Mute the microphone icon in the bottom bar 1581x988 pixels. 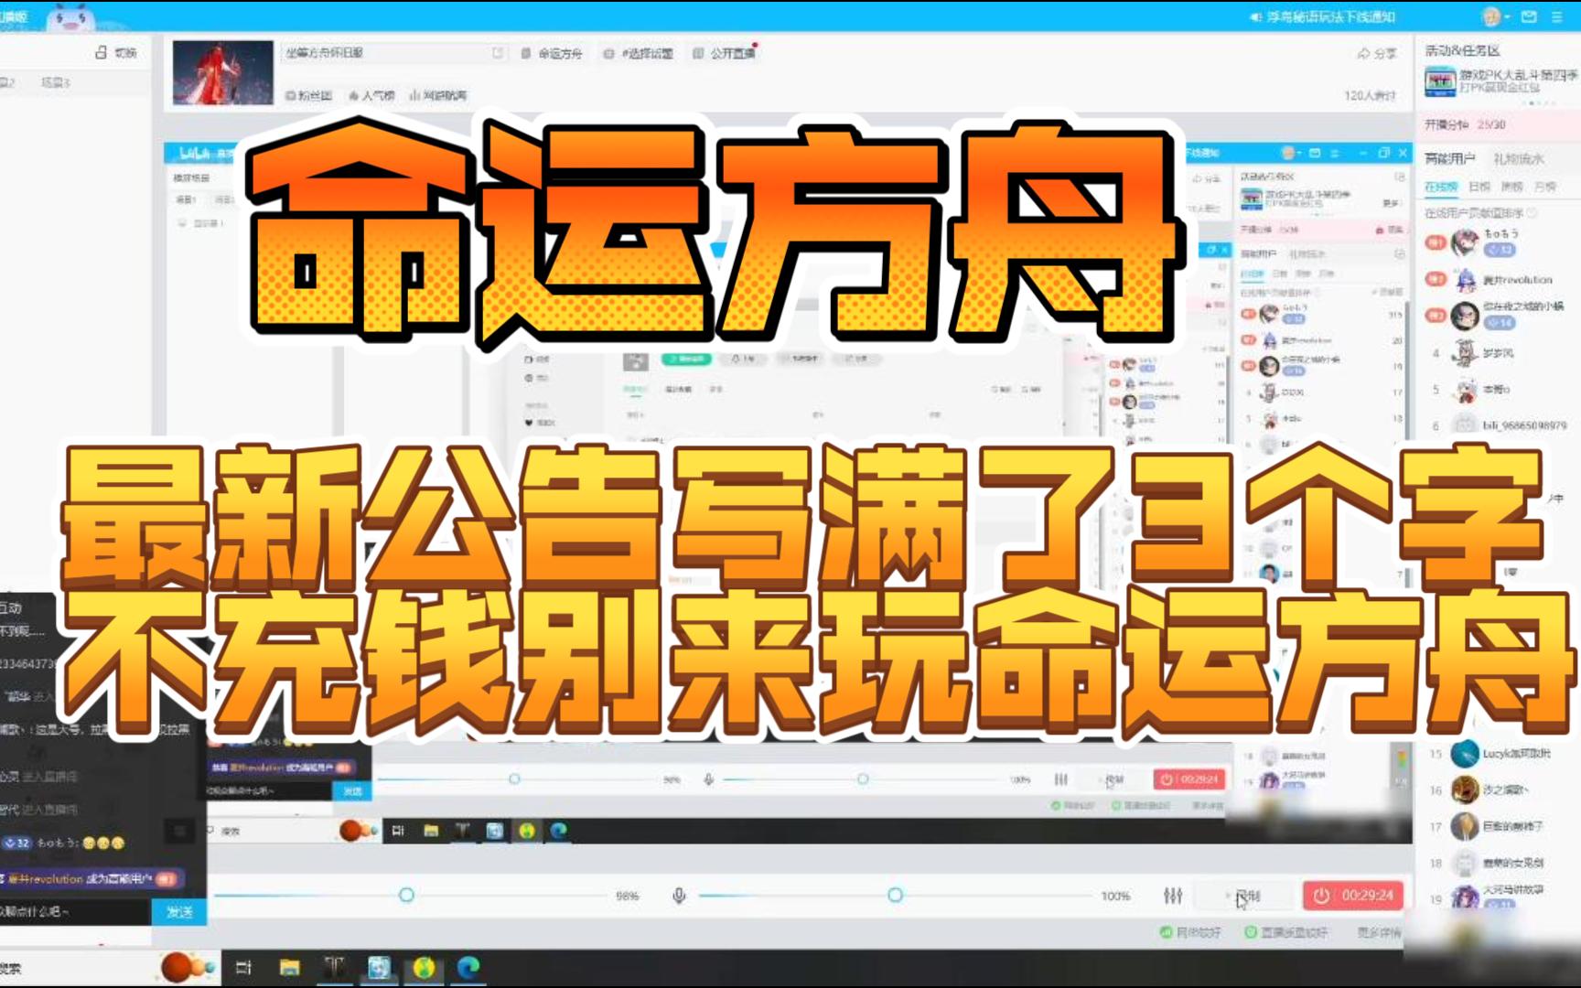pos(679,896)
